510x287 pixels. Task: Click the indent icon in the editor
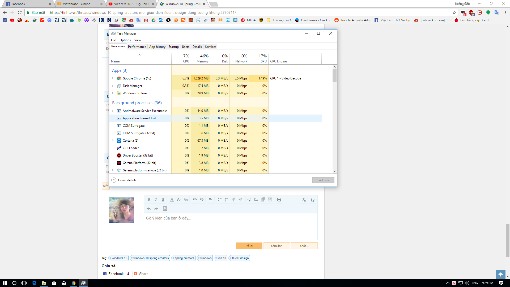click(x=240, y=200)
